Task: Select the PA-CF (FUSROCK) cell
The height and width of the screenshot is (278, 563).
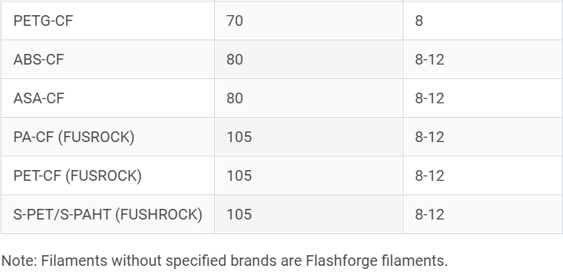Action: (108, 137)
